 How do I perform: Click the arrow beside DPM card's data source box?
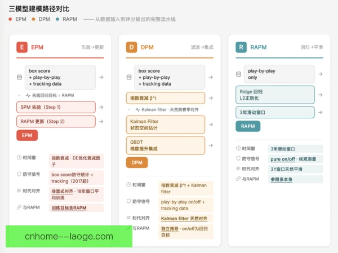[211, 77]
